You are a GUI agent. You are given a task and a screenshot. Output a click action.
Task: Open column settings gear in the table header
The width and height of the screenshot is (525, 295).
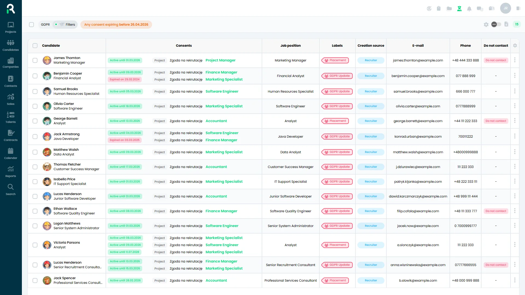pyautogui.click(x=515, y=46)
